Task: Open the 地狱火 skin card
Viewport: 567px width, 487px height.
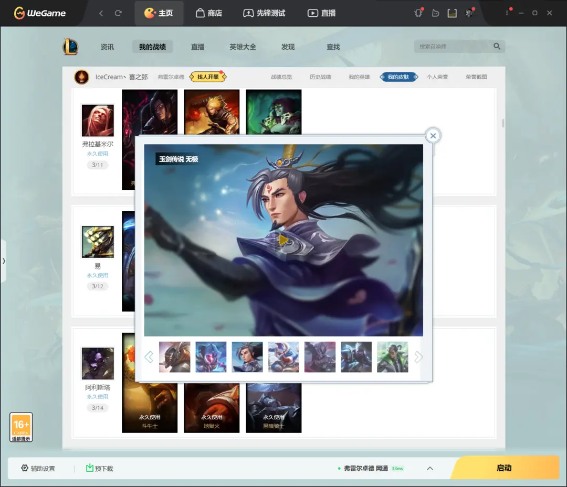Action: (212, 408)
